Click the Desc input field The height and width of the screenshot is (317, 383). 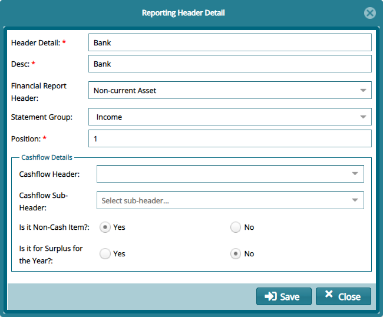pyautogui.click(x=230, y=64)
